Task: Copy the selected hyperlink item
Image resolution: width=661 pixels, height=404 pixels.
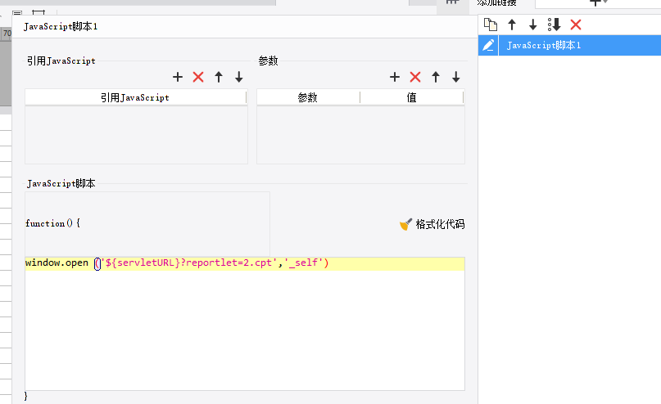Action: [491, 25]
